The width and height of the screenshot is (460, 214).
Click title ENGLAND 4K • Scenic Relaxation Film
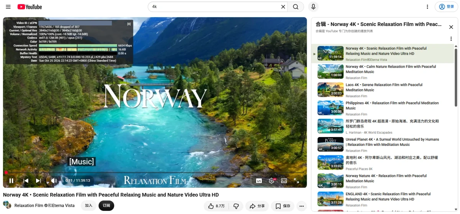click(388, 196)
